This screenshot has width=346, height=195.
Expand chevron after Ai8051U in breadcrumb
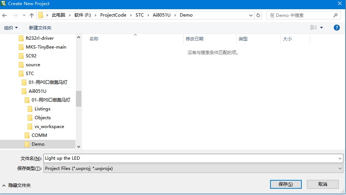click(x=175, y=15)
